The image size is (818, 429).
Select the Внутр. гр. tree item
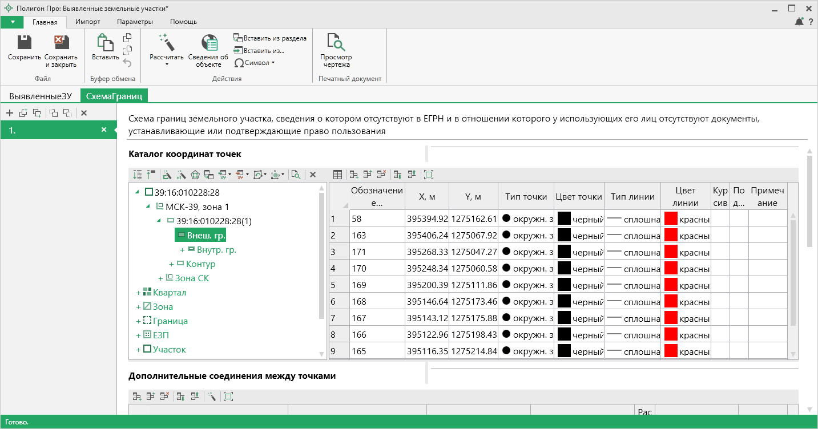pos(212,249)
